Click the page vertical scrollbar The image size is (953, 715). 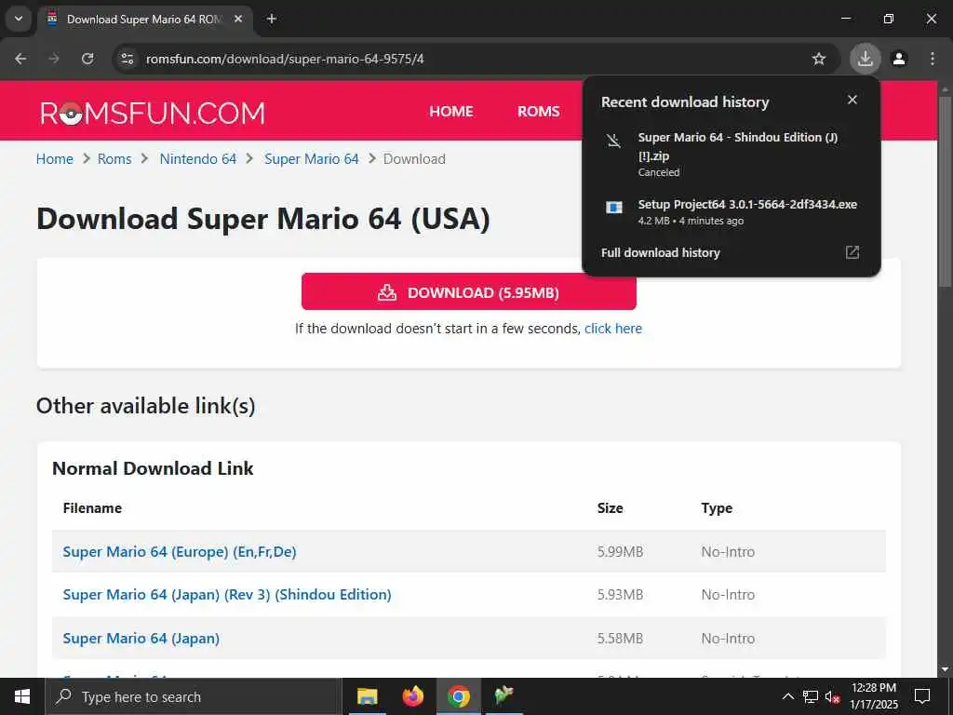coord(946,192)
